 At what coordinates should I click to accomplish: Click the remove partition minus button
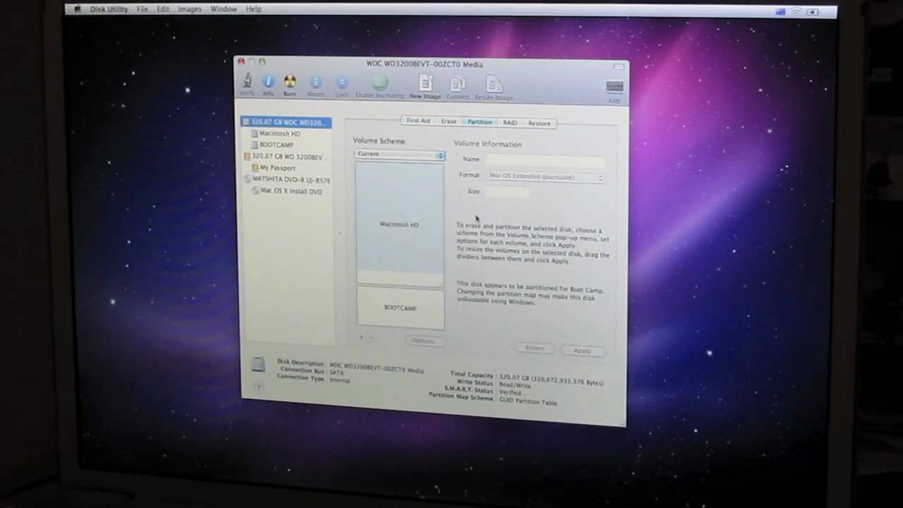click(x=371, y=338)
